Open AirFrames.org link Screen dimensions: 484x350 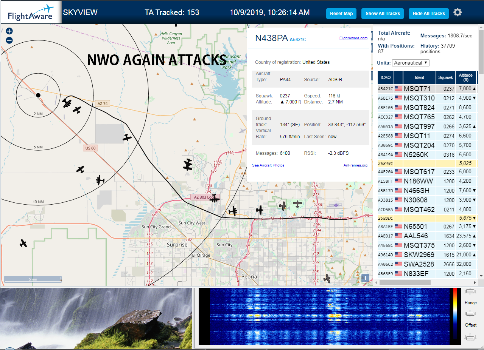click(x=355, y=165)
